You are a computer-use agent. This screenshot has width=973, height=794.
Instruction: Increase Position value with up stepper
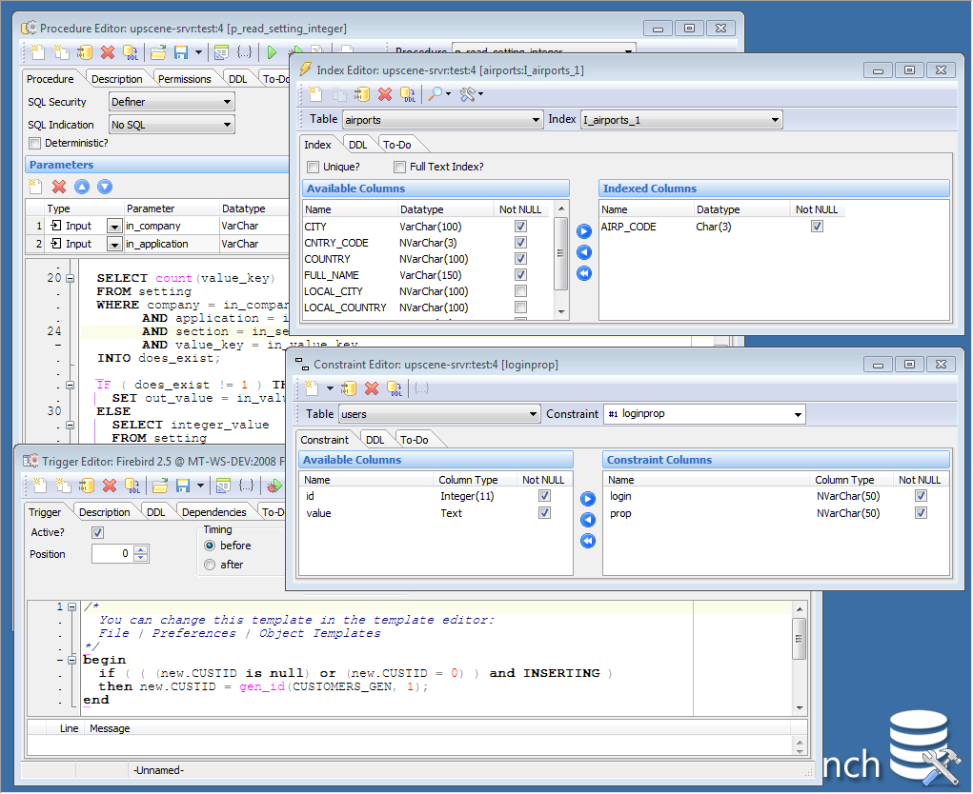[x=141, y=549]
